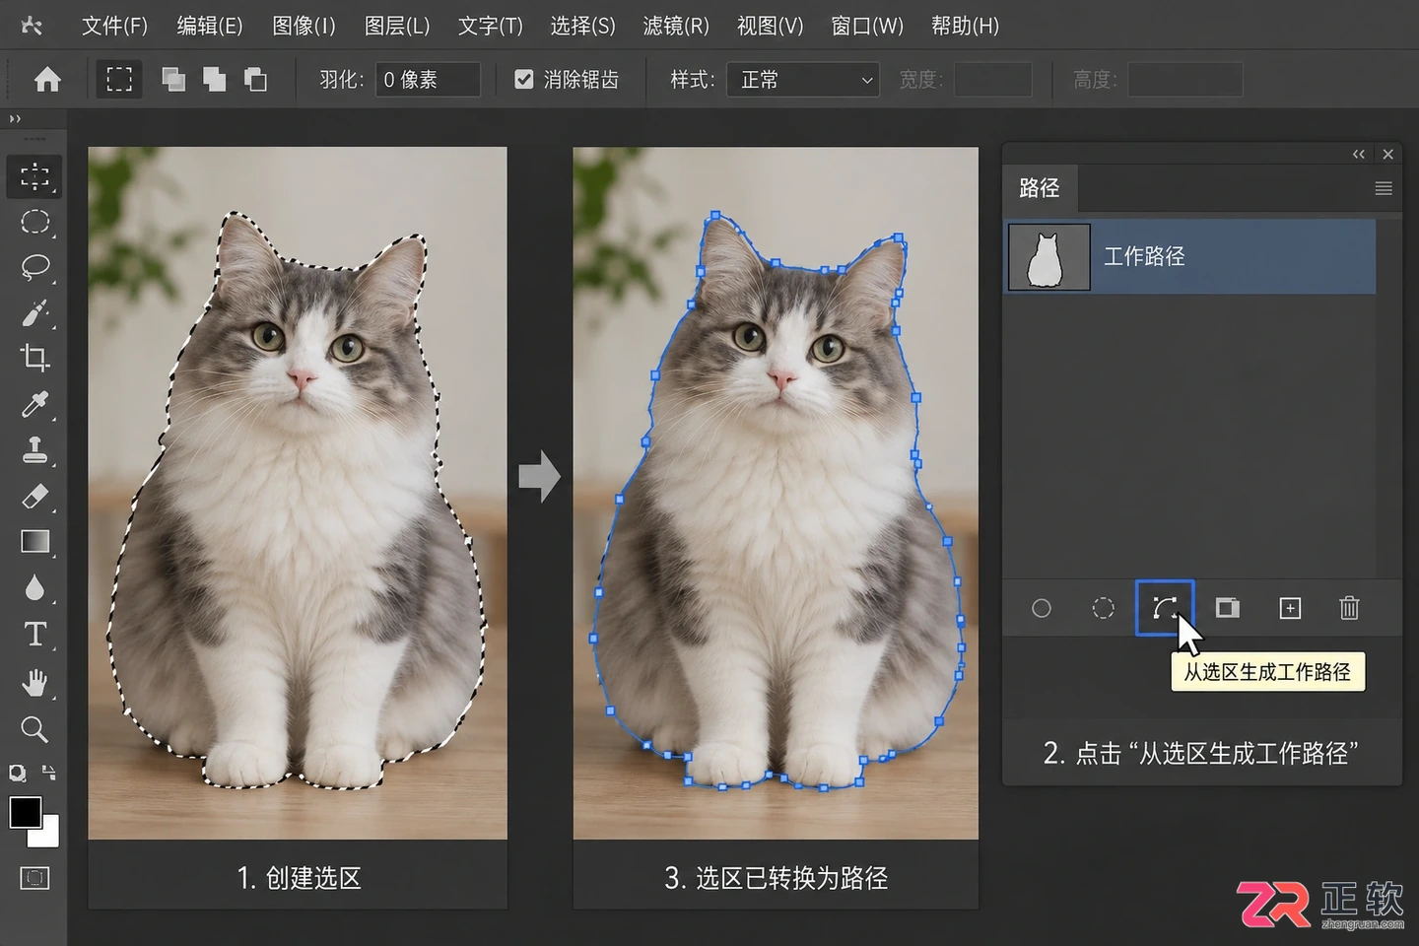The image size is (1419, 946).
Task: Select the Rectangular Marquee tool in toolbox
Action: tap(34, 176)
